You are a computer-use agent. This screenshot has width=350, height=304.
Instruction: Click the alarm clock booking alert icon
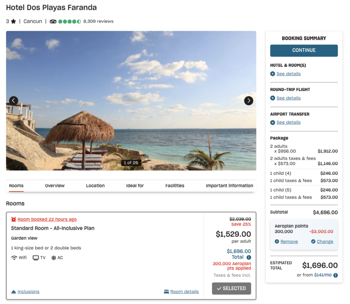coord(13,219)
